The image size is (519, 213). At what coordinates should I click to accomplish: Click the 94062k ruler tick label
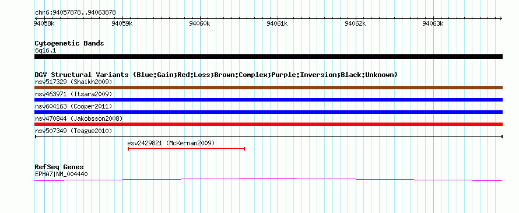[356, 23]
